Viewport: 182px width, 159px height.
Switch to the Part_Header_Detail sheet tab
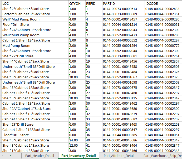point(40,156)
